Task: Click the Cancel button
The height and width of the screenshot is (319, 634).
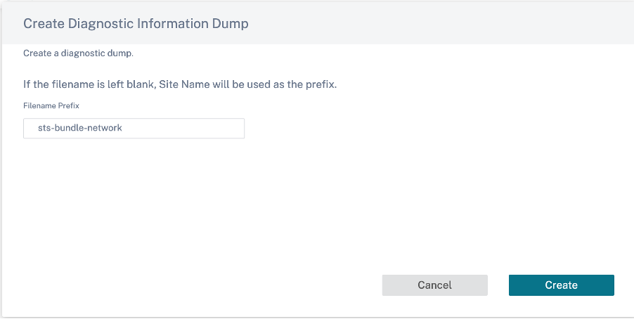Action: point(434,285)
